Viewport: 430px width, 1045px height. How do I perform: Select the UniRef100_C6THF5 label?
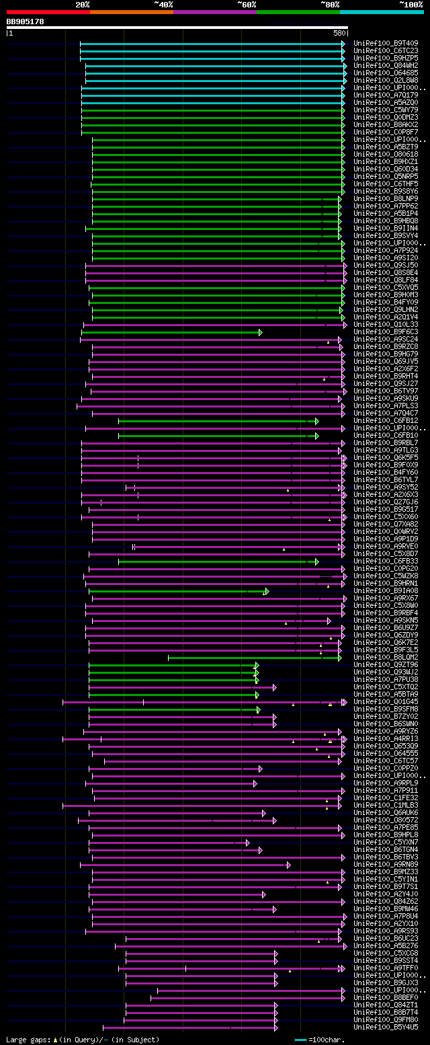tap(386, 184)
